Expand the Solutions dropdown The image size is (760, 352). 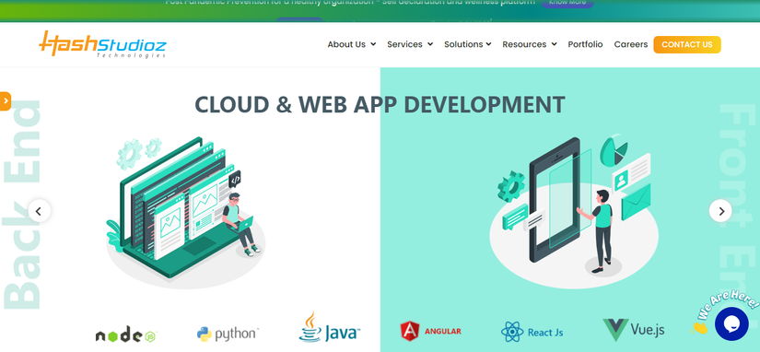[468, 44]
